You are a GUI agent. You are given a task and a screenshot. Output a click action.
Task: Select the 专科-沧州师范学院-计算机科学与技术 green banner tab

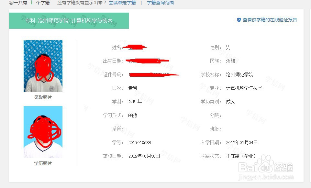(x=69, y=21)
